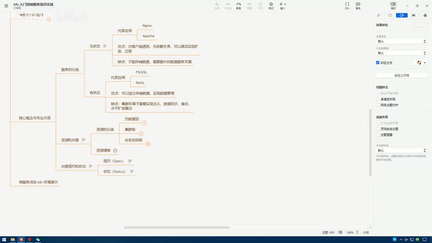Viewport: 432px width, 243px height.
Task: Select the 服务的分类 topic
Action: [70, 70]
